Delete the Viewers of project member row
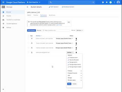 (x=76, y=48)
